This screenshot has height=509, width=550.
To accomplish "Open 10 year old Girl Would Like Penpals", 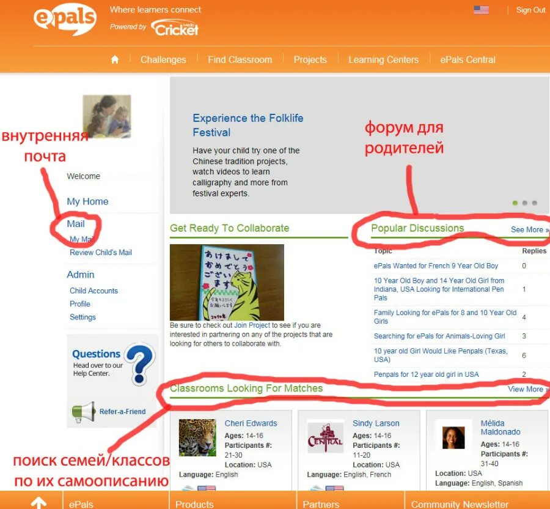I will point(441,355).
